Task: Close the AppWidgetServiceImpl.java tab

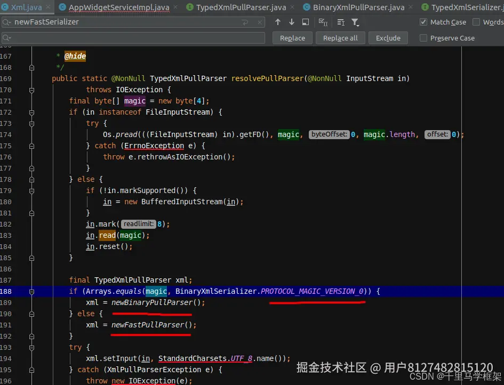Action: [175, 7]
